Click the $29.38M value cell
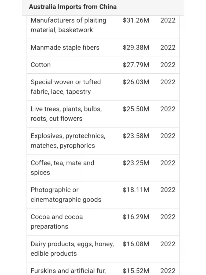Image resolution: width=206 pixels, height=275 pixels. pyautogui.click(x=136, y=48)
